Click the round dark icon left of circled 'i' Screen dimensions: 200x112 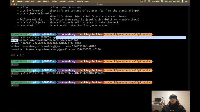point(142,1)
